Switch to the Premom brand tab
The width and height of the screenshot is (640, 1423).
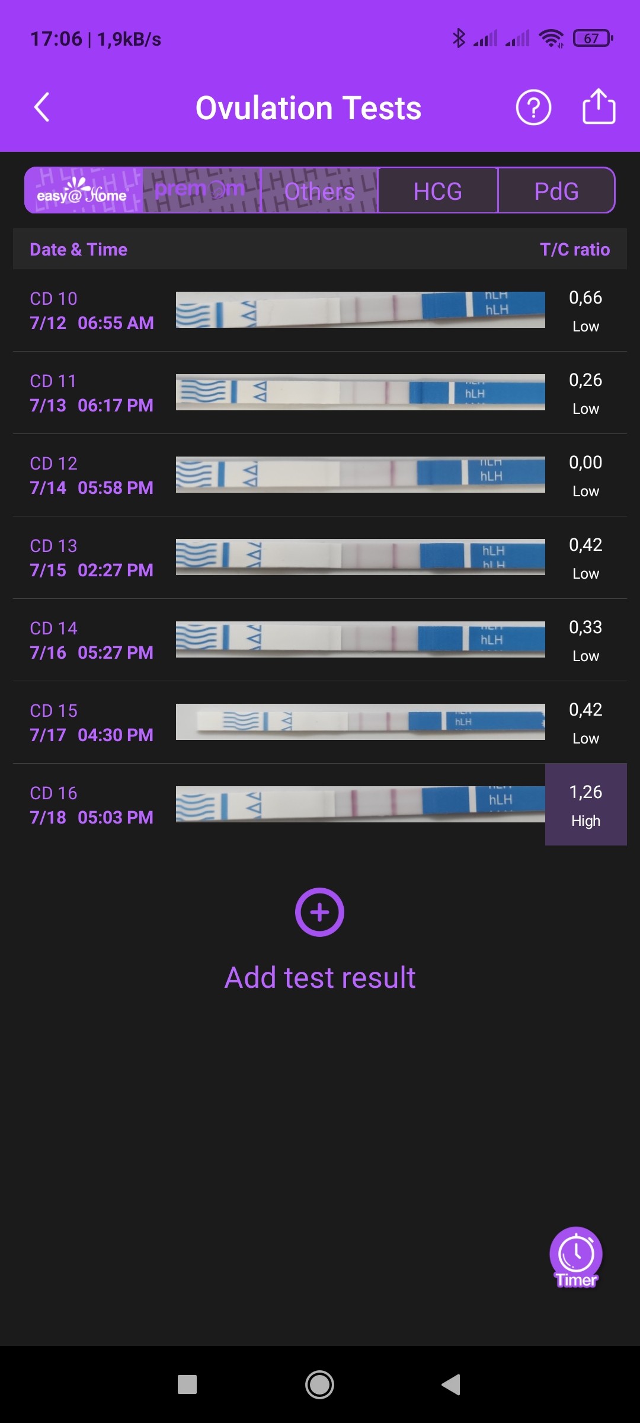(201, 190)
